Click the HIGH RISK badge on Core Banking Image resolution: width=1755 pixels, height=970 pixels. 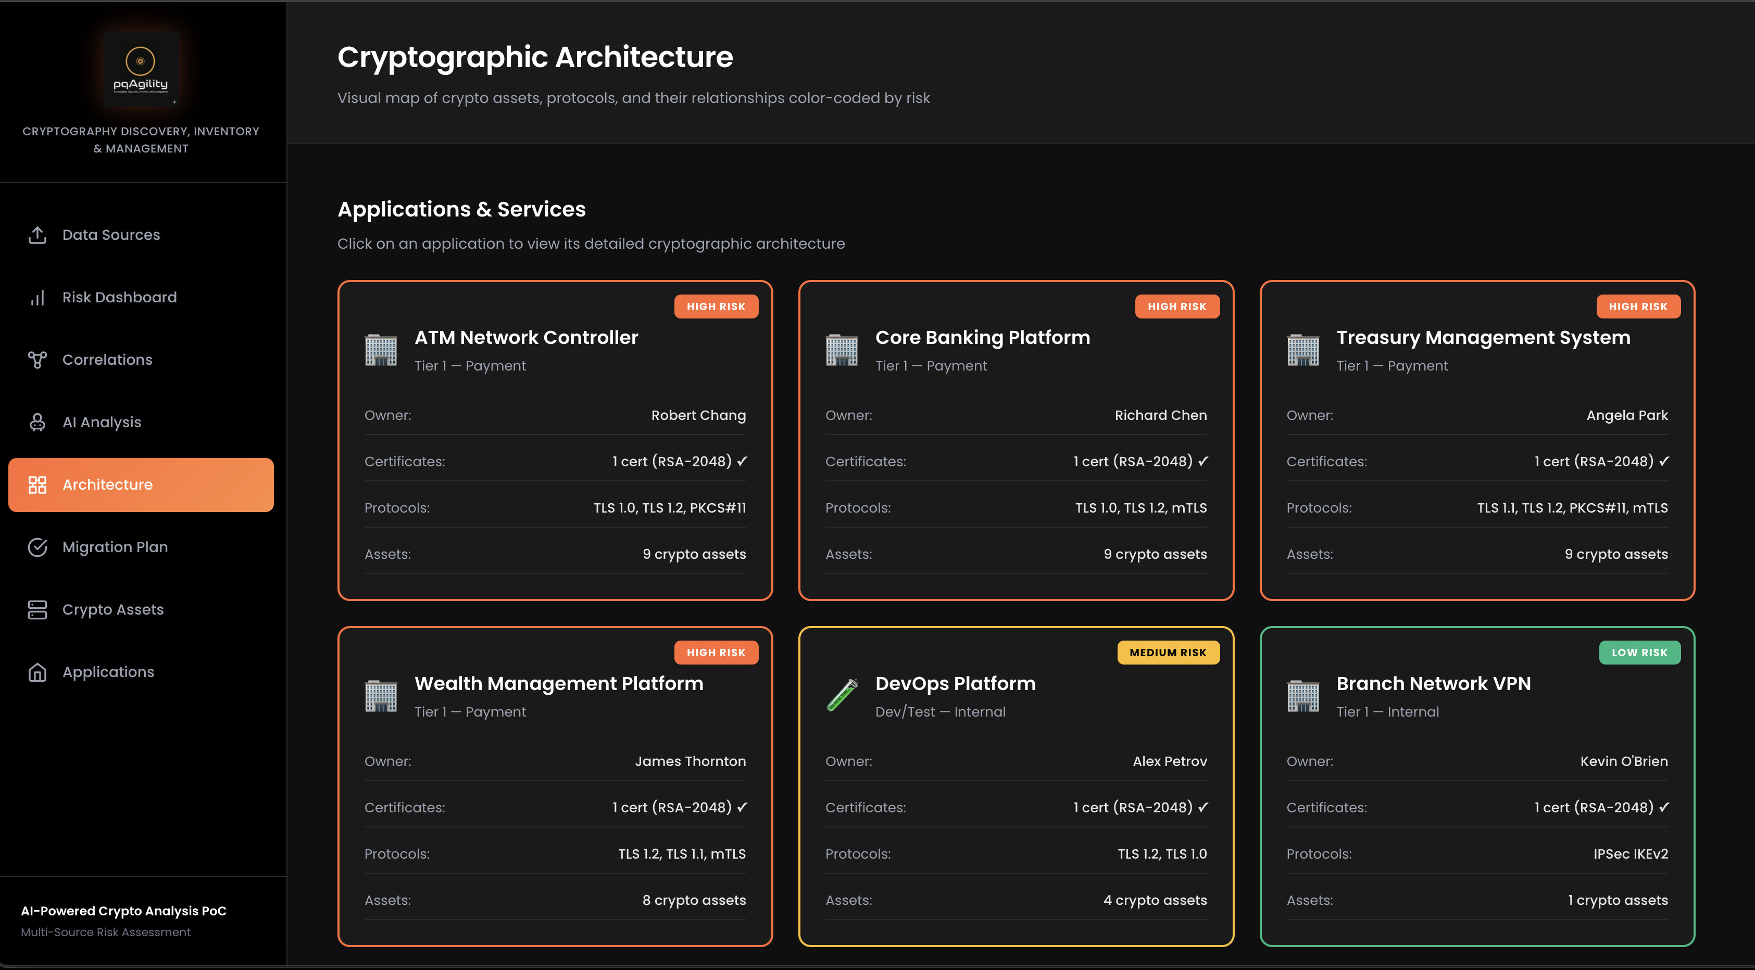pyautogui.click(x=1176, y=307)
